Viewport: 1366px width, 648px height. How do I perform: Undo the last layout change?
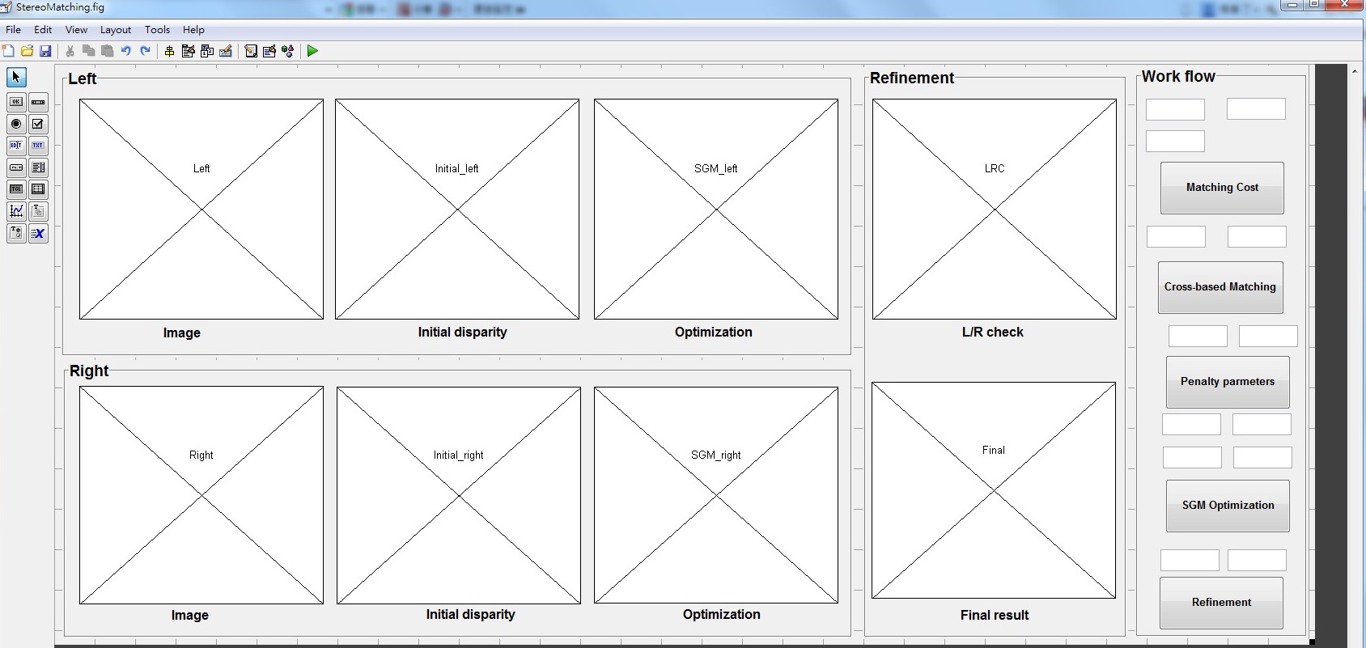(x=126, y=51)
